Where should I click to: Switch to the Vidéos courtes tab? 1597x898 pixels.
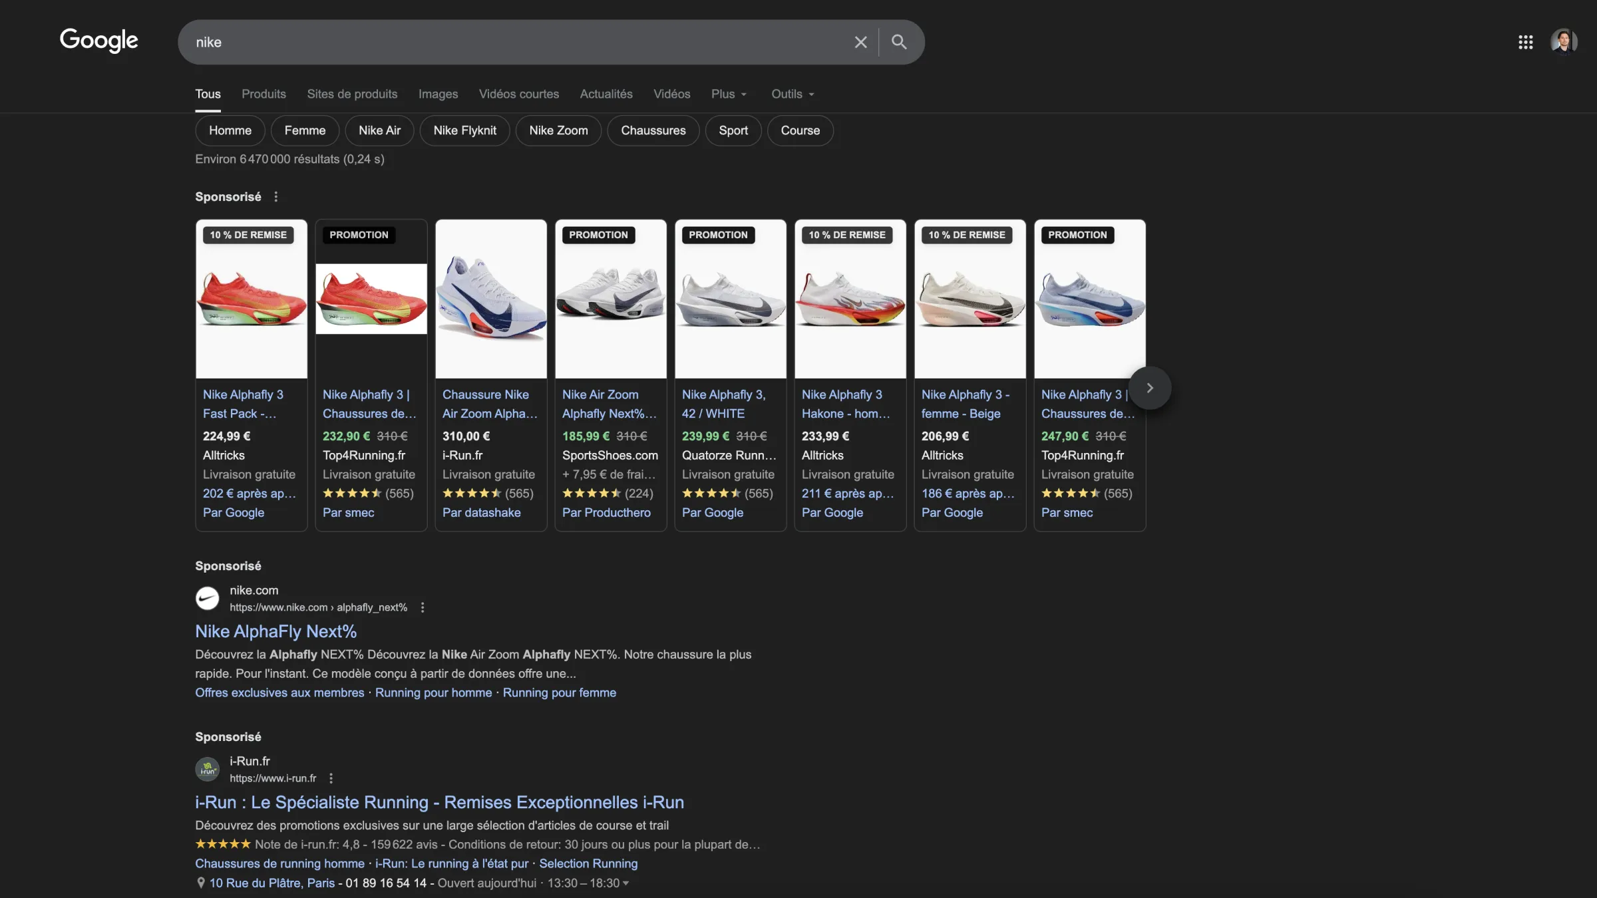[518, 94]
